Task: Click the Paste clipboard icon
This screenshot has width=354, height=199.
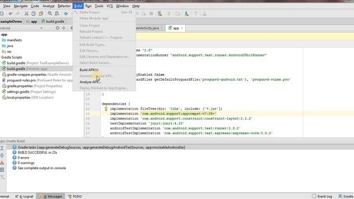Action: click(40, 14)
